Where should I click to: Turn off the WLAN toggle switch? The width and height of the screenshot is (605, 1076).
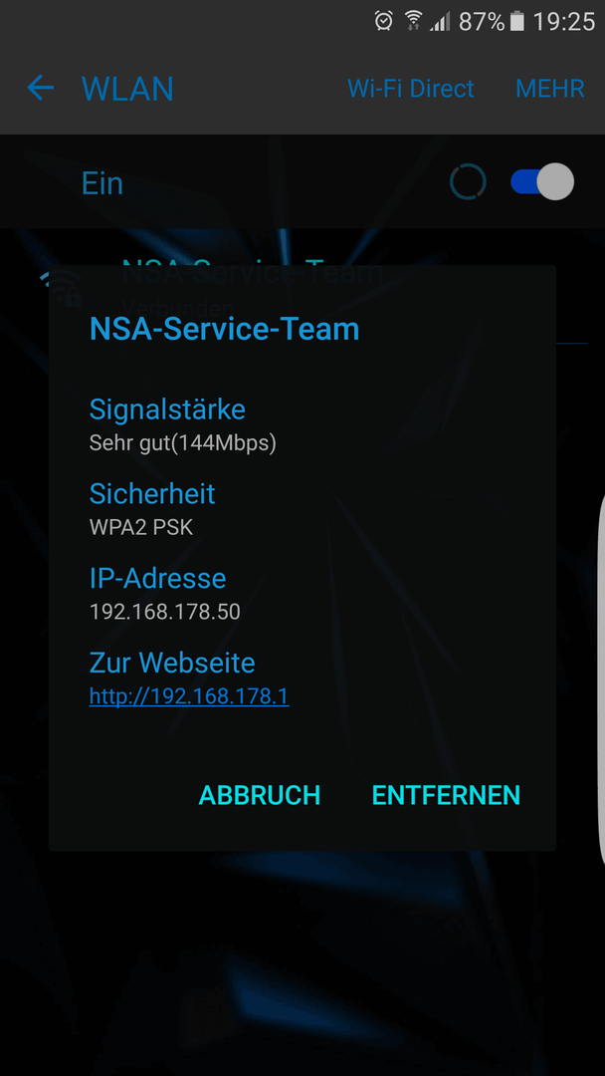(x=542, y=182)
